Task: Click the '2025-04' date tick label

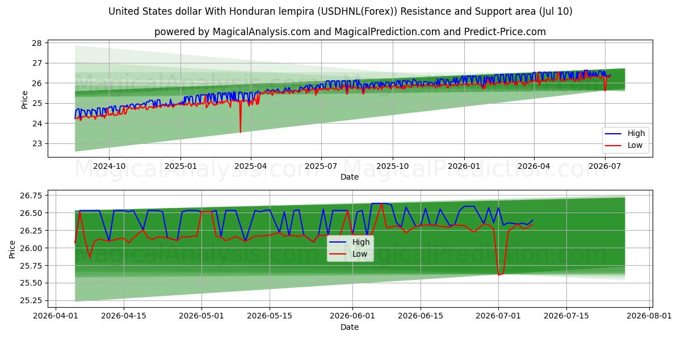Action: point(250,167)
